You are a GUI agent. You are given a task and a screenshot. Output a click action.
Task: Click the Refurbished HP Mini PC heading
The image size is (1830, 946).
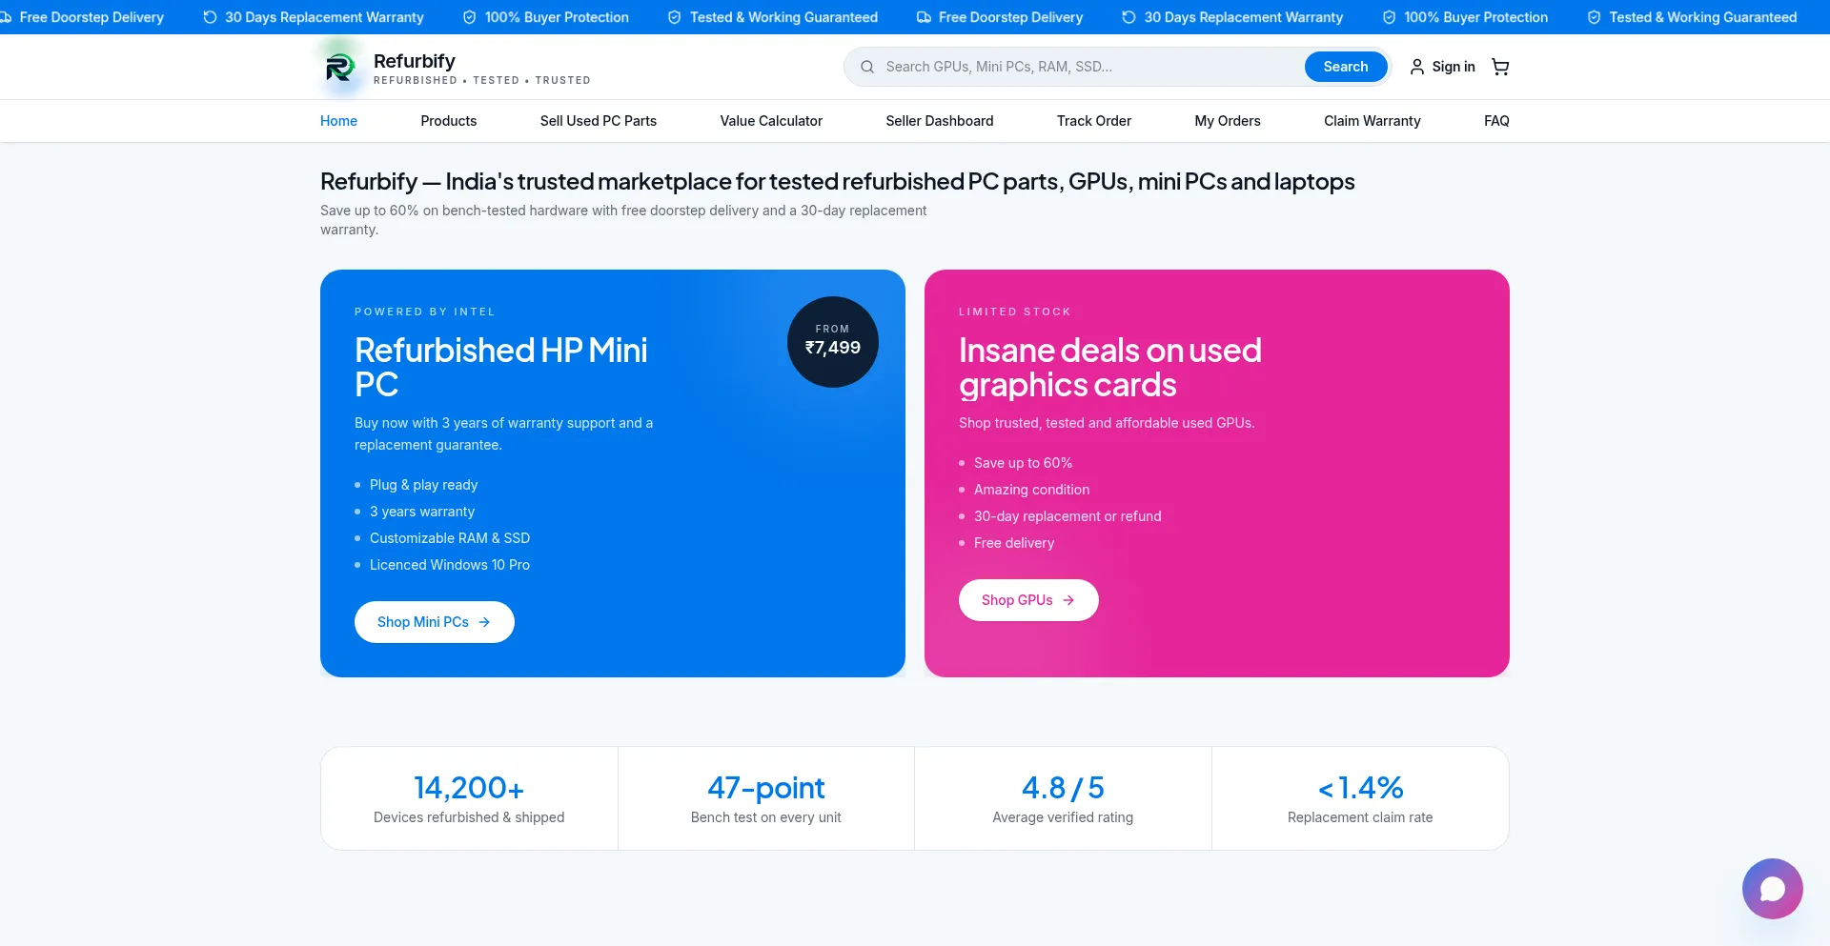tap(501, 368)
